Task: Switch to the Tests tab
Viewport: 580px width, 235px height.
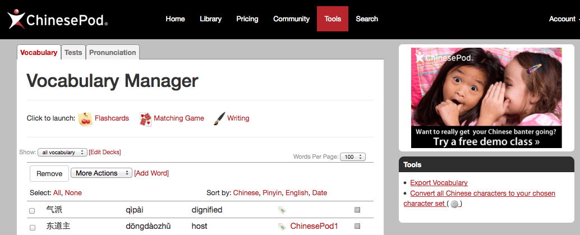Action: coord(73,53)
